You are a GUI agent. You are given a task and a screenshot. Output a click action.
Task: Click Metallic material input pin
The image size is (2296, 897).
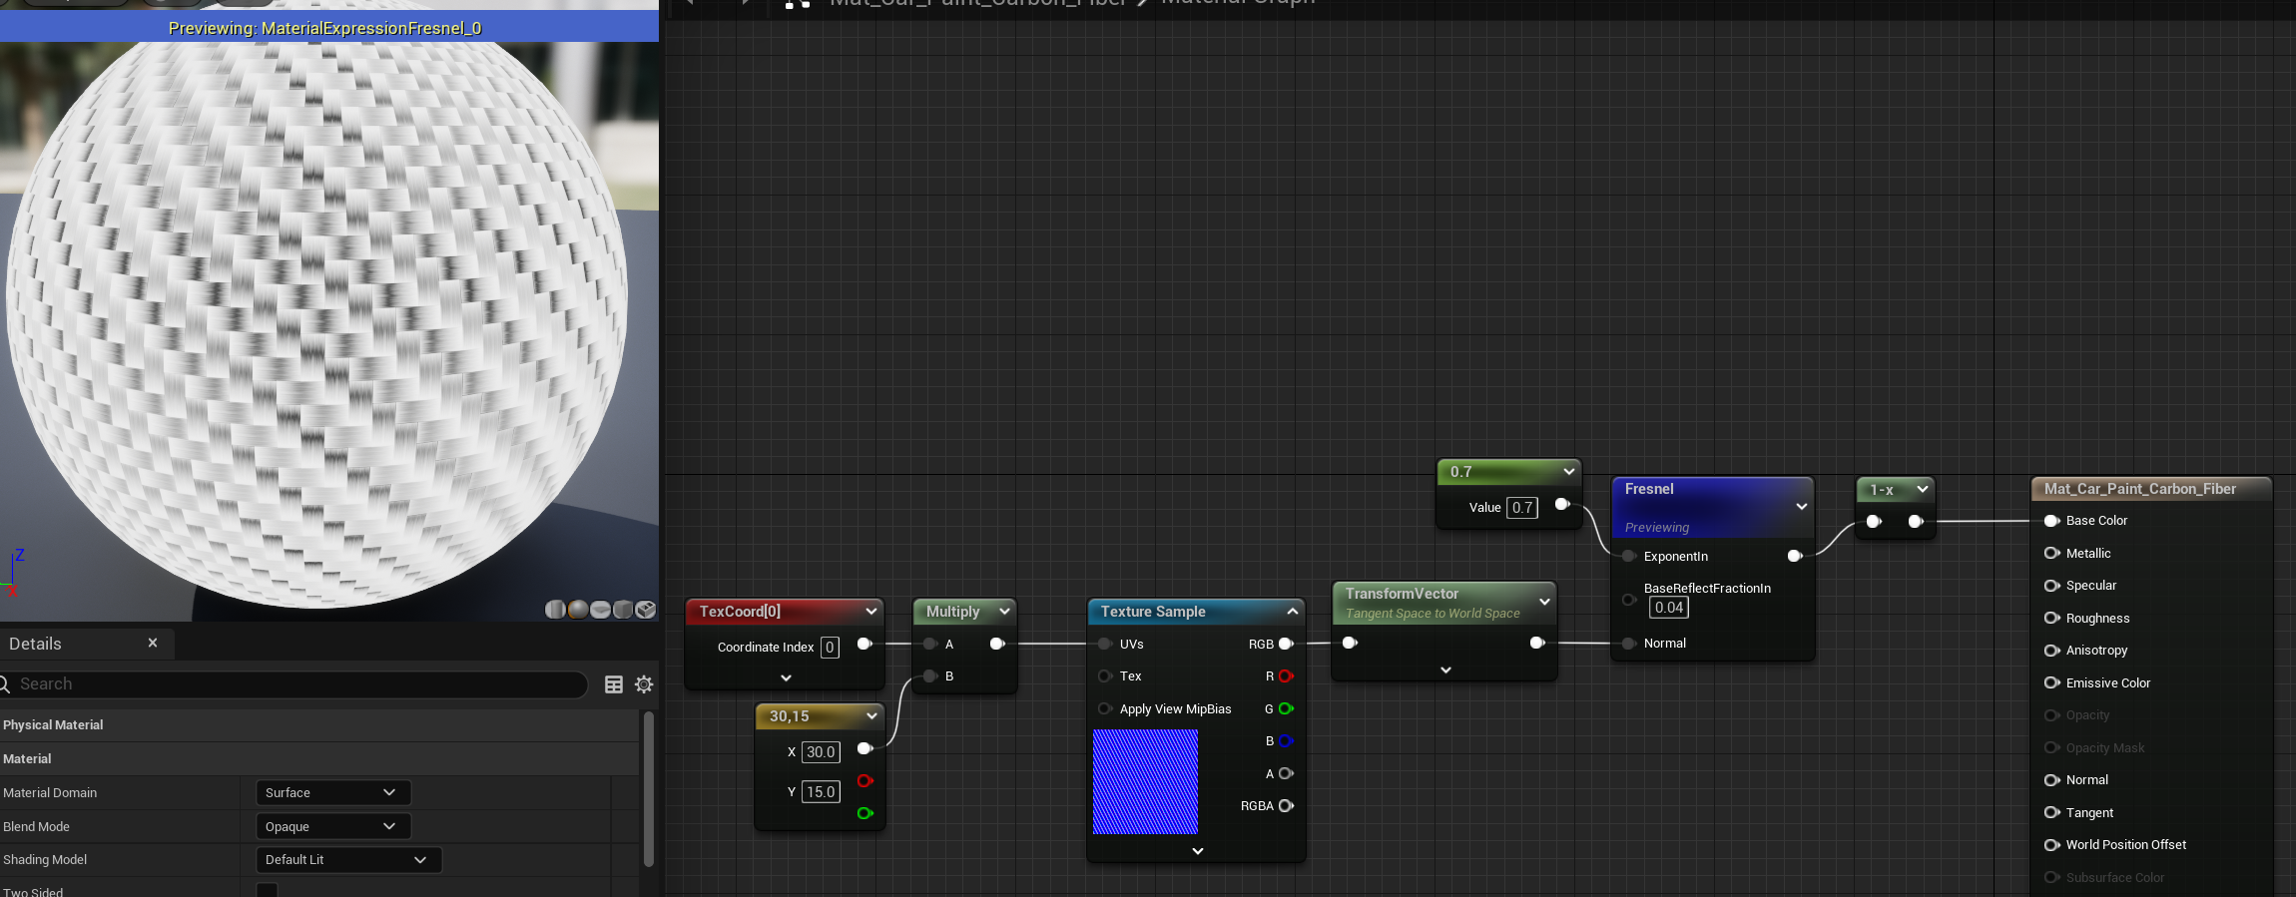(2052, 554)
